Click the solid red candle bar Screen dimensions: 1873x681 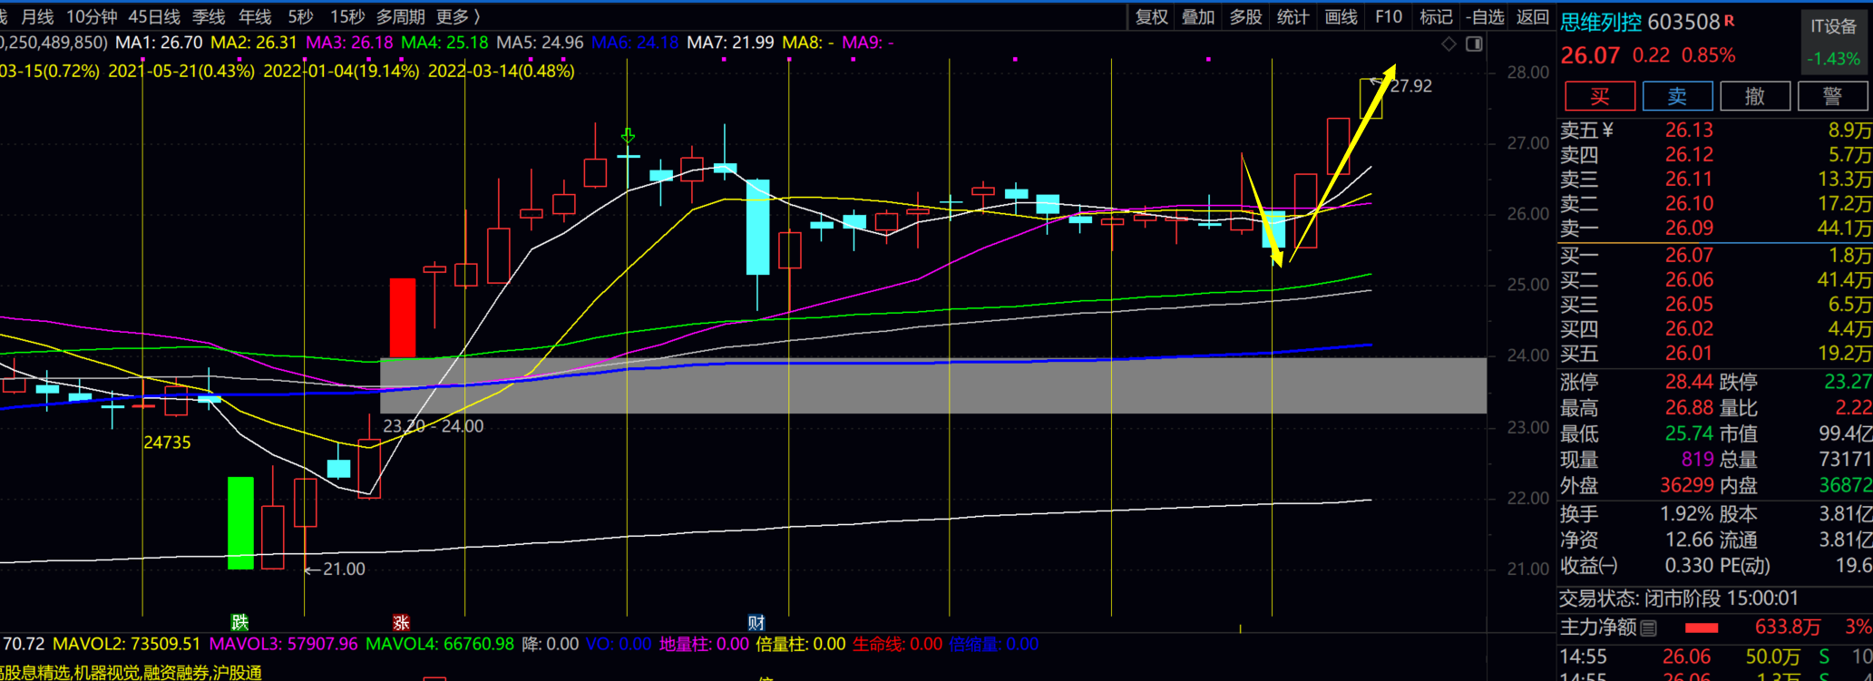click(x=402, y=317)
